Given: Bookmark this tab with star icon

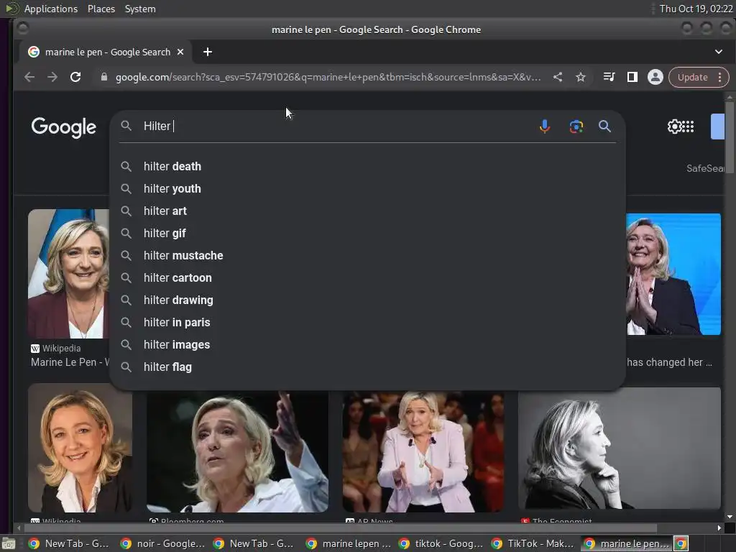Looking at the screenshot, I should [581, 77].
